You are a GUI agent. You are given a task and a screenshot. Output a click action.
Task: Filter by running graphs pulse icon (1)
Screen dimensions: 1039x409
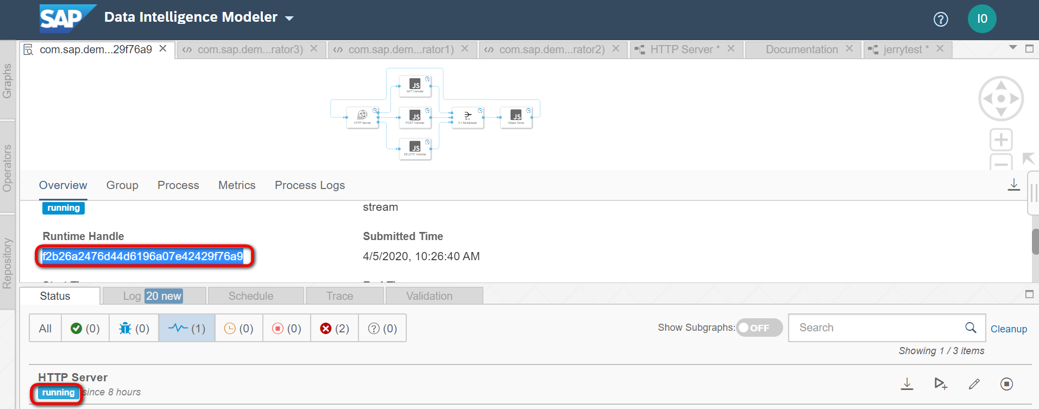(x=186, y=328)
